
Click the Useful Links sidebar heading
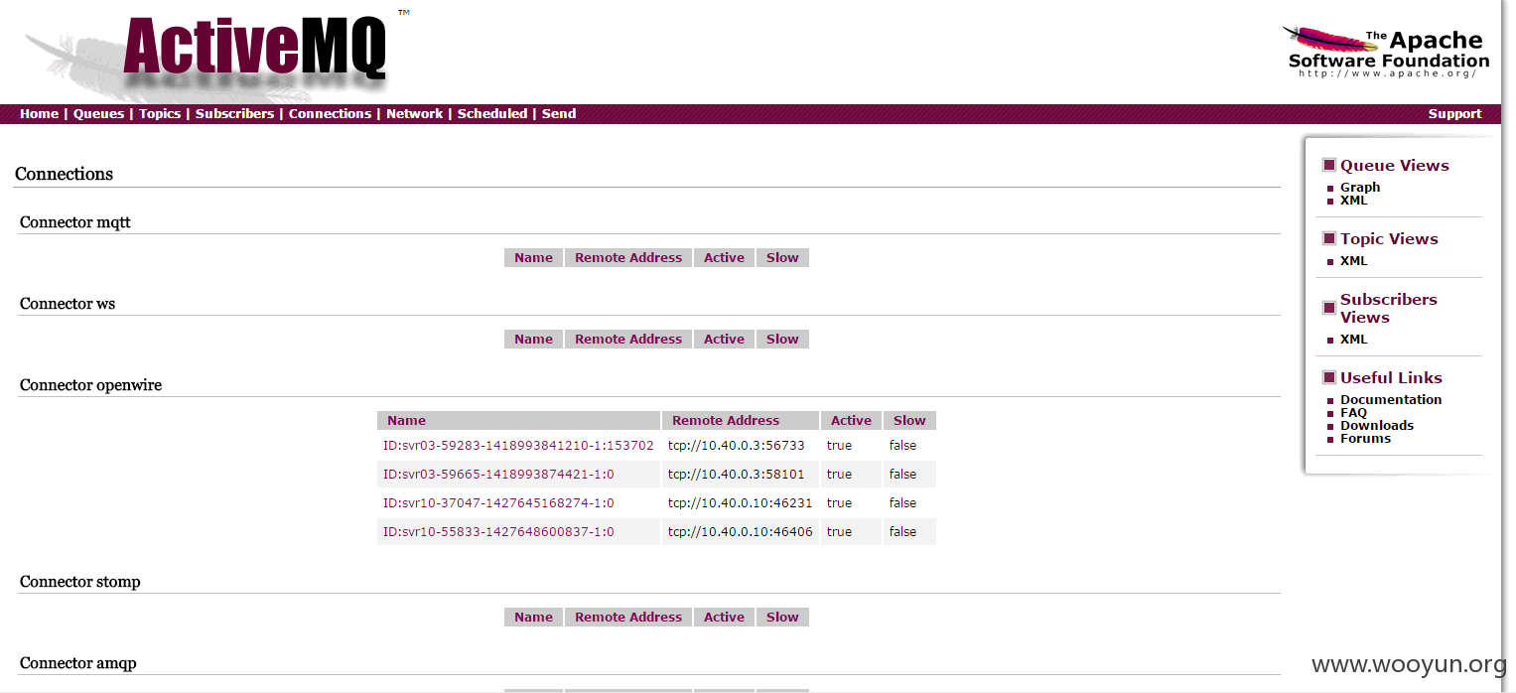tap(1391, 378)
